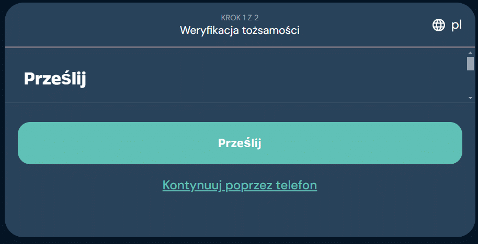Click the globe language icon
This screenshot has height=244, width=478.
[x=438, y=25]
